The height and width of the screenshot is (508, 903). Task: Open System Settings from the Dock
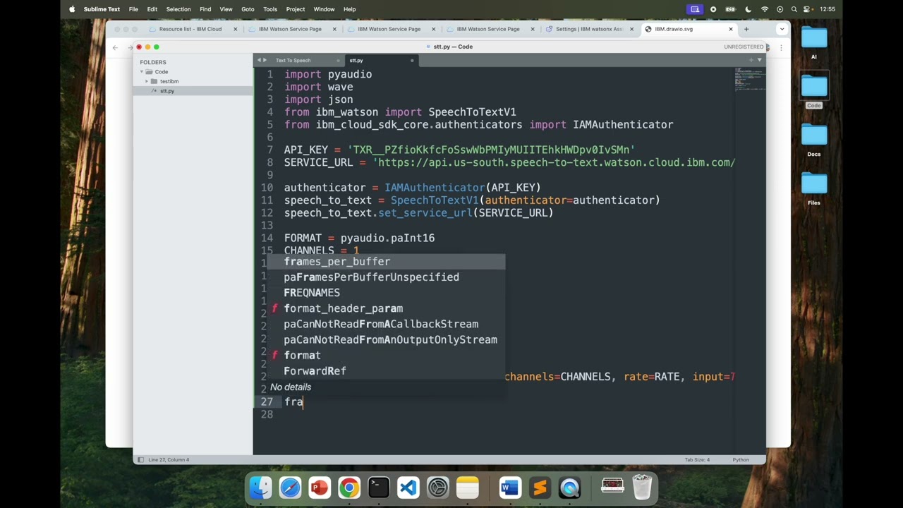438,488
